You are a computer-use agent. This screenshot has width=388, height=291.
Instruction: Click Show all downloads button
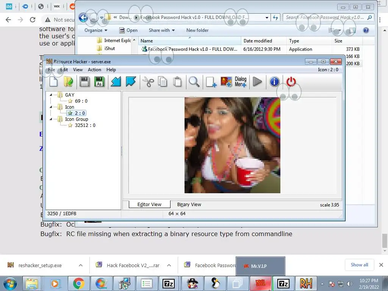[x=359, y=265]
